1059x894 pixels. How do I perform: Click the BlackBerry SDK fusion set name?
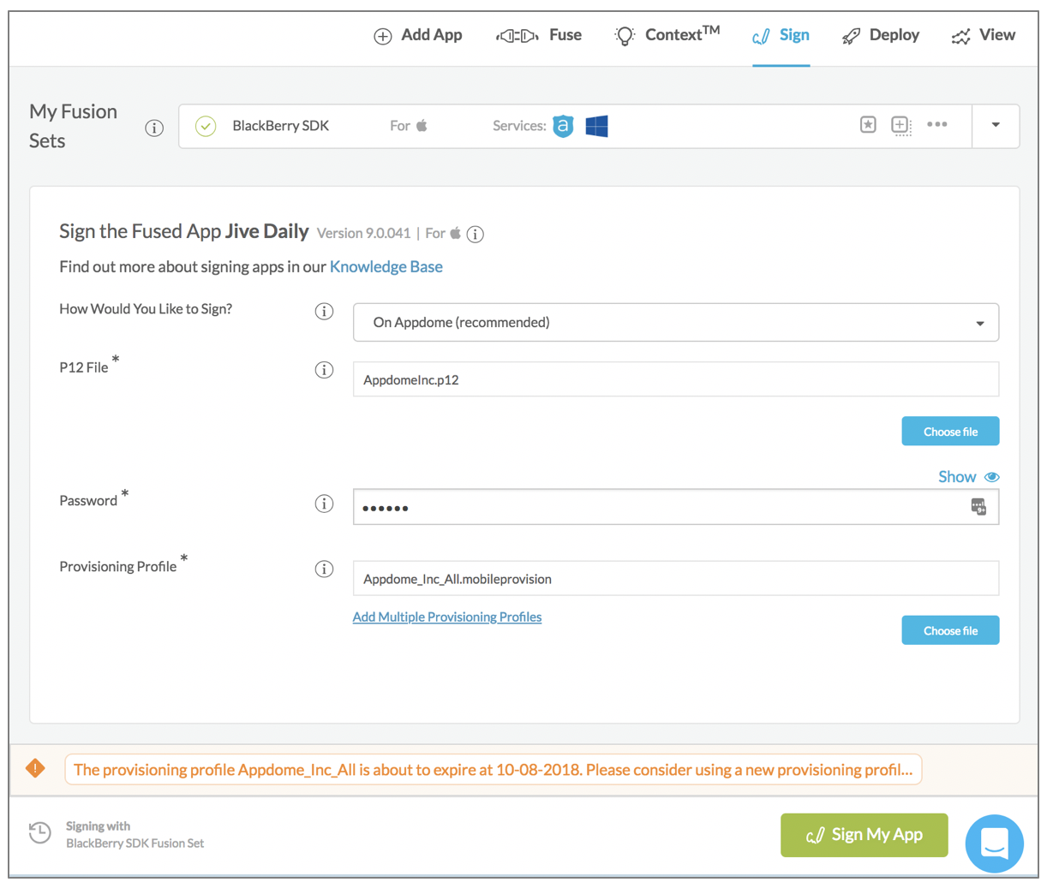pyautogui.click(x=281, y=126)
